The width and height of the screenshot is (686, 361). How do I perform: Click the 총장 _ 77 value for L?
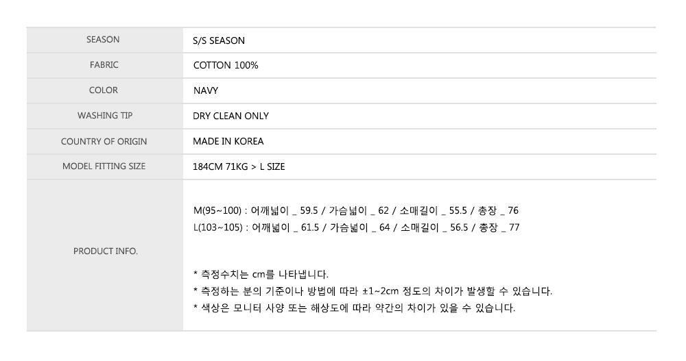[x=499, y=227]
